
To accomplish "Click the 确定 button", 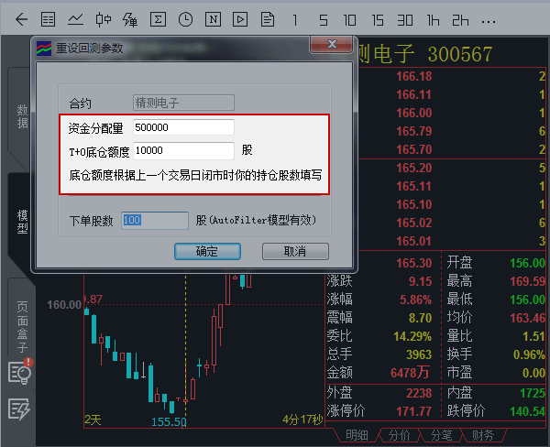I will [x=207, y=251].
